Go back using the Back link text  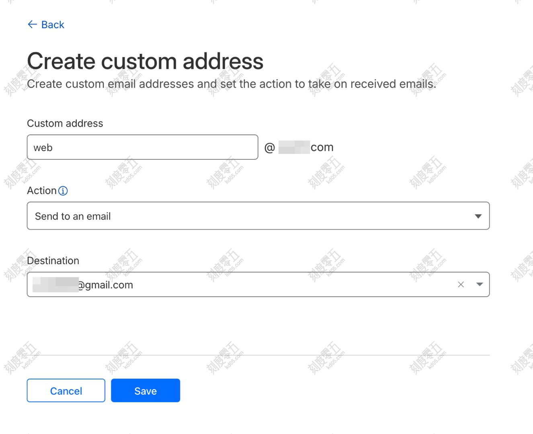[x=53, y=25]
